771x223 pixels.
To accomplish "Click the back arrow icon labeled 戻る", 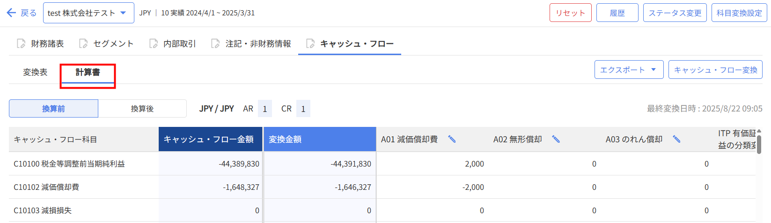I will click(12, 13).
